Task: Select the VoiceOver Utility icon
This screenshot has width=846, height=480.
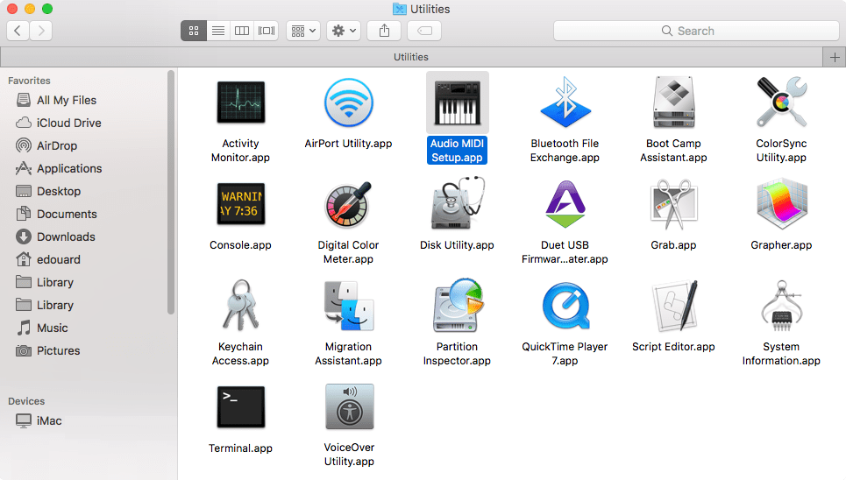Action: [349, 406]
